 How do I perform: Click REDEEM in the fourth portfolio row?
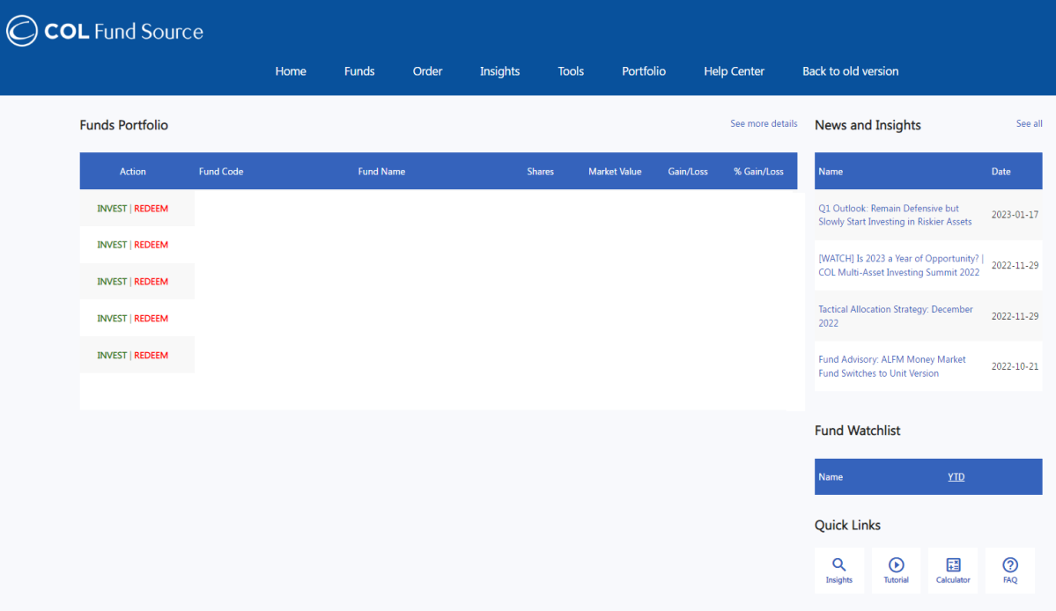[151, 319]
